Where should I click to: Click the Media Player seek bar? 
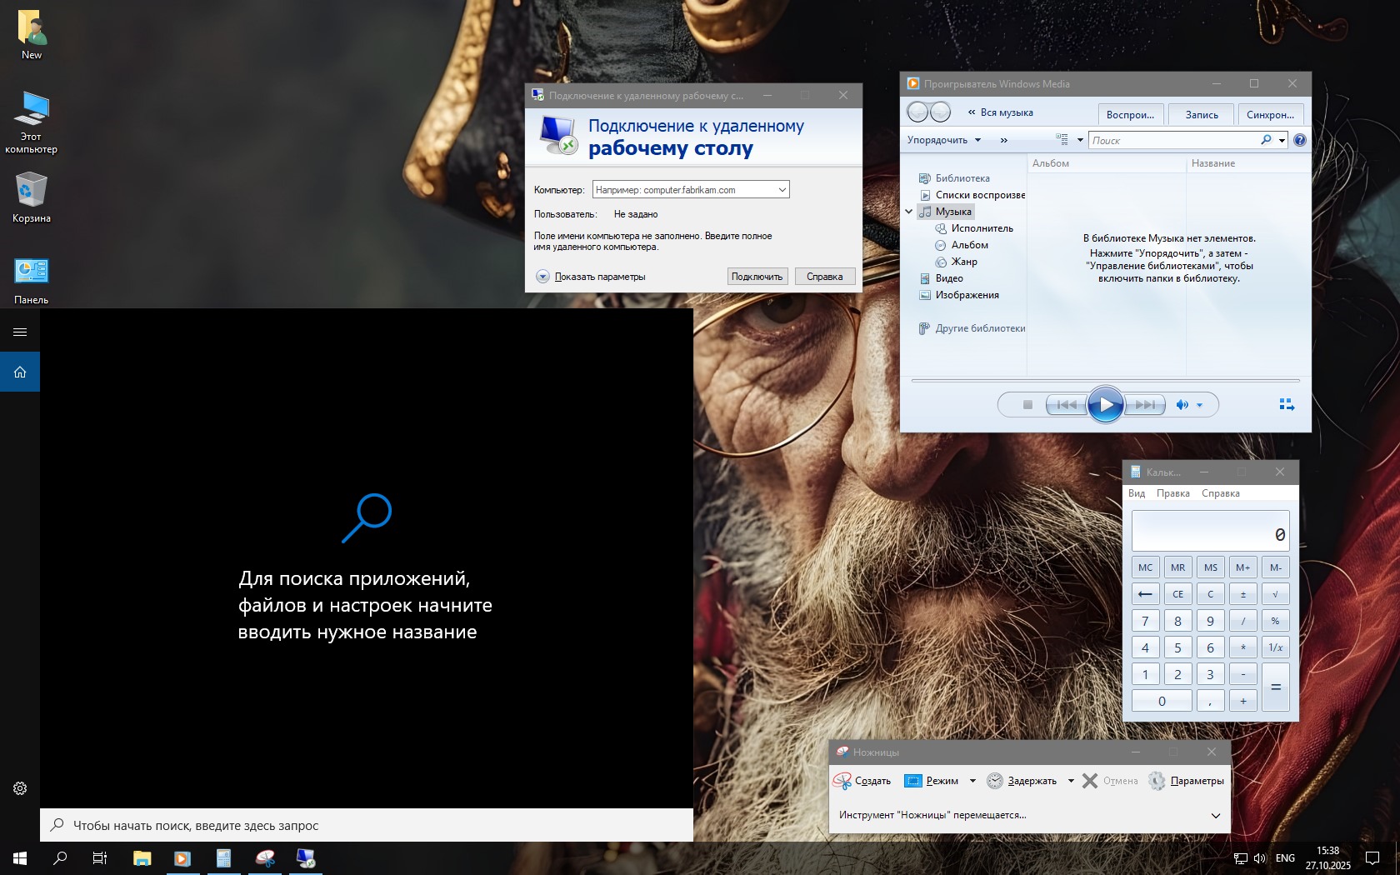pyautogui.click(x=1105, y=381)
